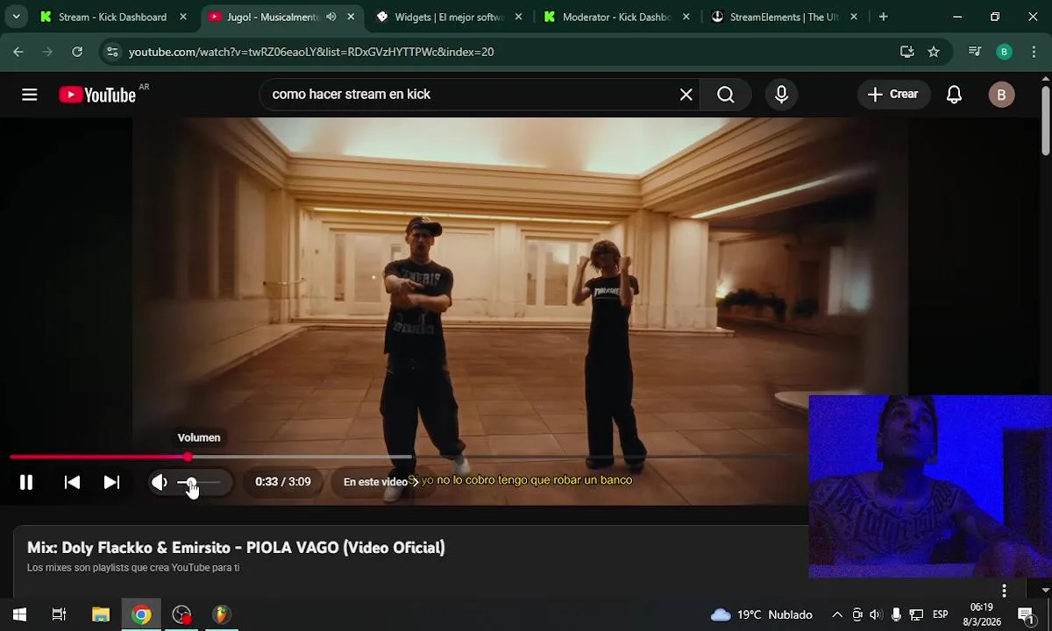Open the mix title PIOLA VAGO
Viewport: 1052px width, 631px height.
pos(236,548)
